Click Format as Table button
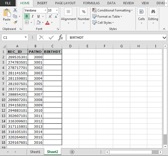 point(107,16)
